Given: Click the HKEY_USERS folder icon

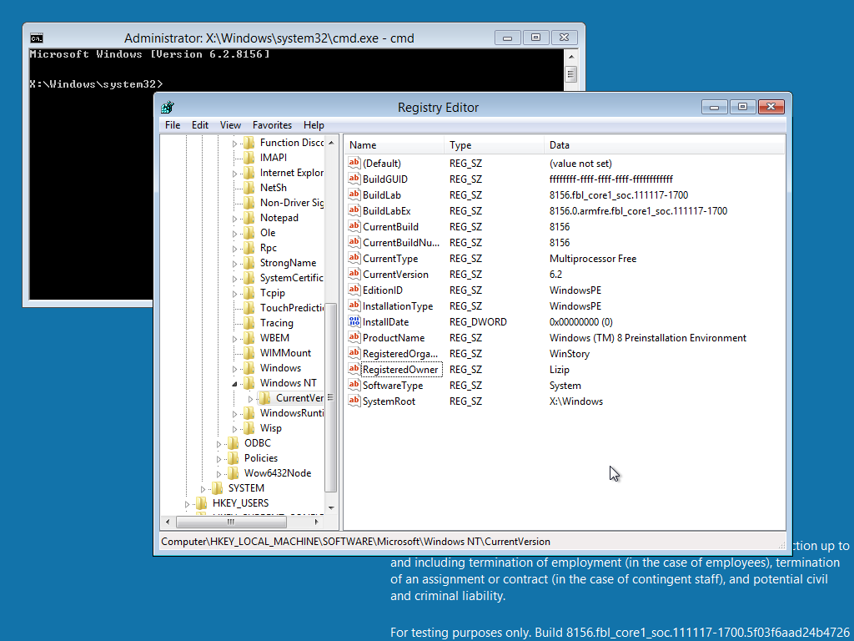Looking at the screenshot, I should 201,503.
